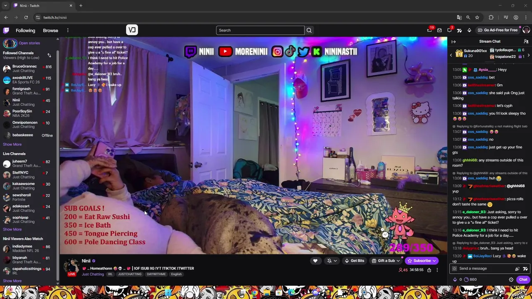Show next leaderboard with right chevron
This screenshot has height=299, width=532.
click(528, 55)
